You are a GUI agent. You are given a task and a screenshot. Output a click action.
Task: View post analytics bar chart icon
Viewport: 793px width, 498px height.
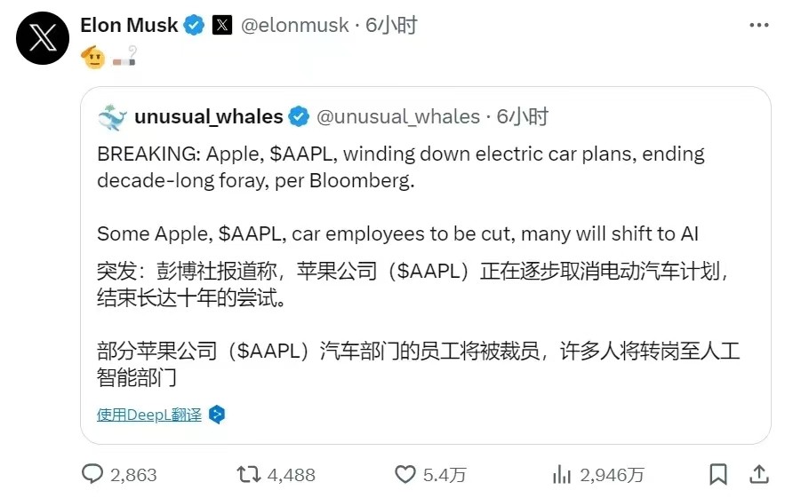pos(562,475)
